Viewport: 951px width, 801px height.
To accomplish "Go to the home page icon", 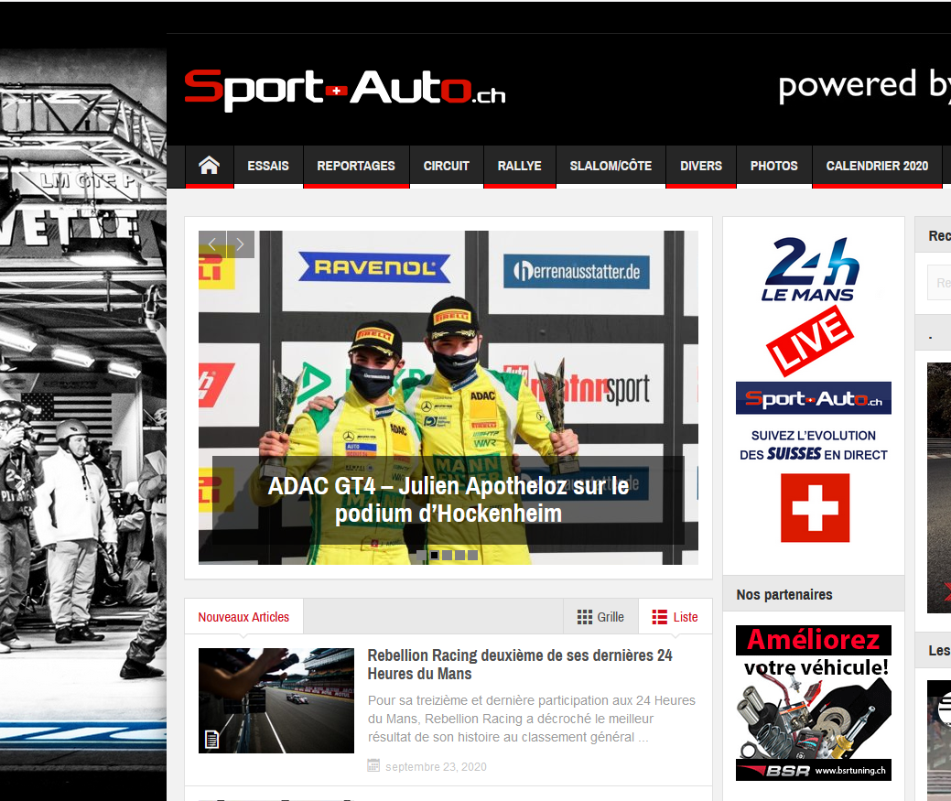I will pos(210,166).
